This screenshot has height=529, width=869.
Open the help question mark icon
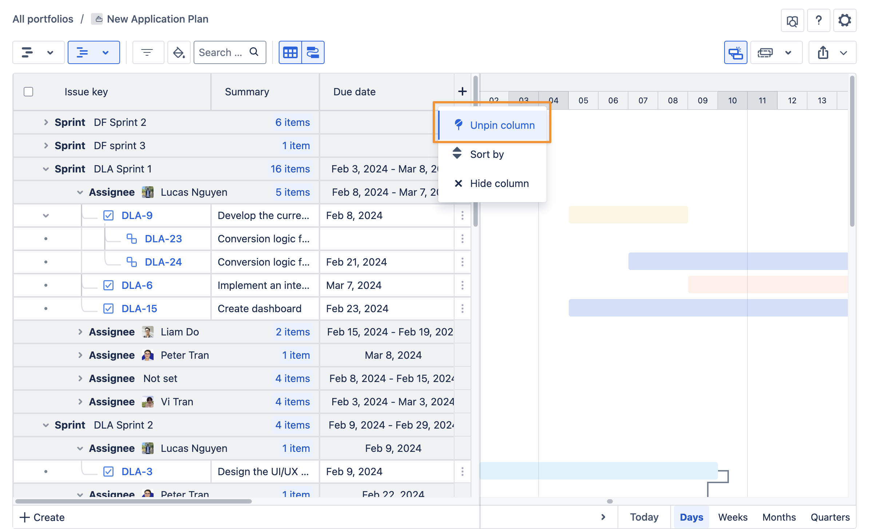click(818, 20)
